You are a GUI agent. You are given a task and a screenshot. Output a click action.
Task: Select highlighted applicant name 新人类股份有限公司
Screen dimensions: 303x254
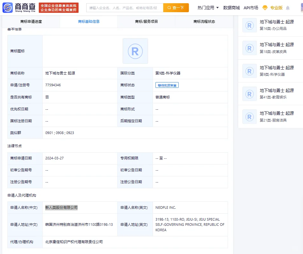click(x=61, y=207)
